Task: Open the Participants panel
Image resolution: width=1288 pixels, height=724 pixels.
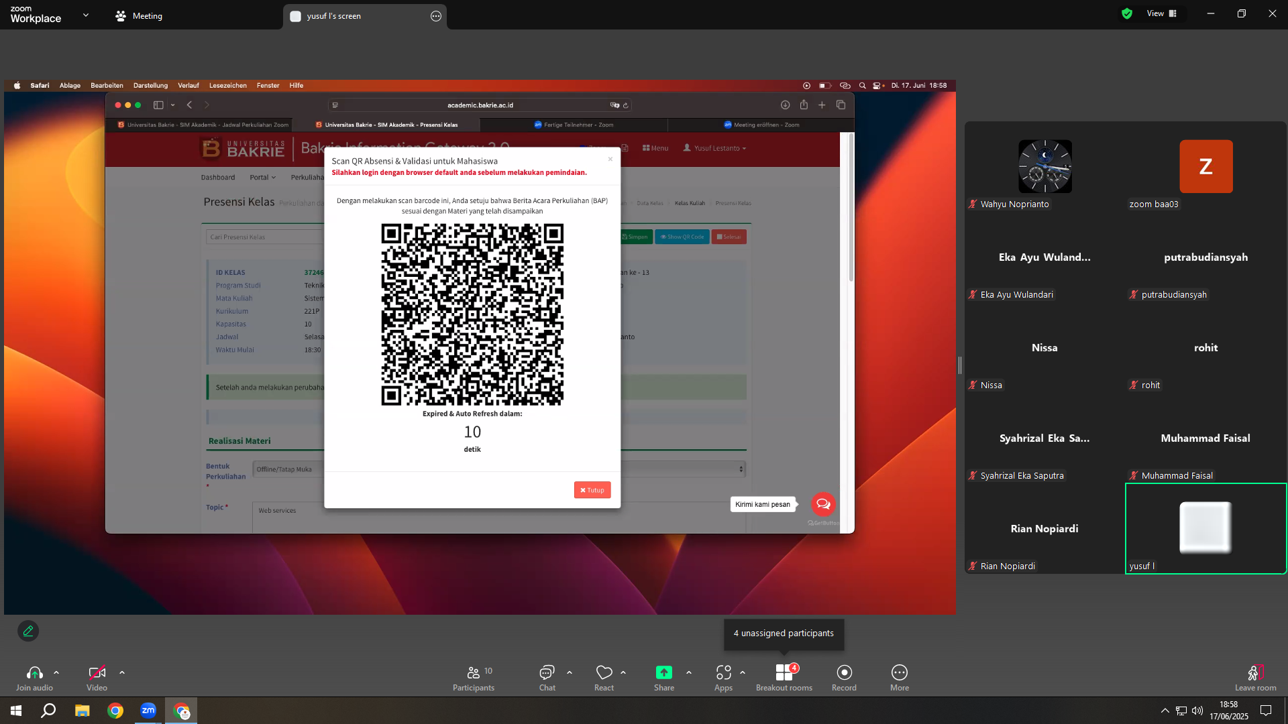Action: click(x=474, y=678)
